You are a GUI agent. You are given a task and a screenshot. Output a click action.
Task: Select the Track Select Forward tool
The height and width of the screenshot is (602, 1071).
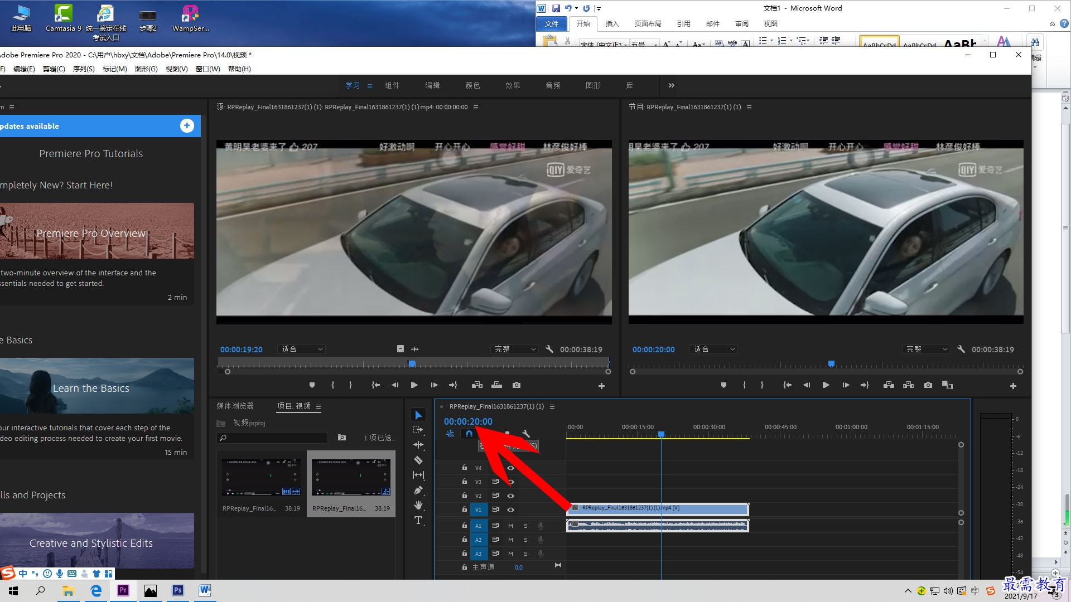[x=418, y=430]
